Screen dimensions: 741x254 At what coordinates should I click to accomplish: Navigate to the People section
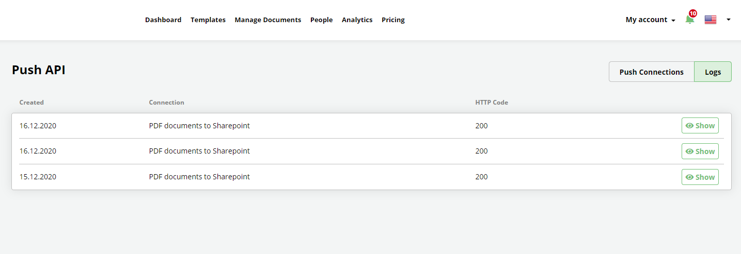[321, 20]
